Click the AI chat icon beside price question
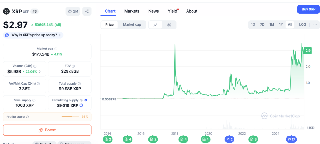This screenshot has height=144, width=320. tap(7, 35)
